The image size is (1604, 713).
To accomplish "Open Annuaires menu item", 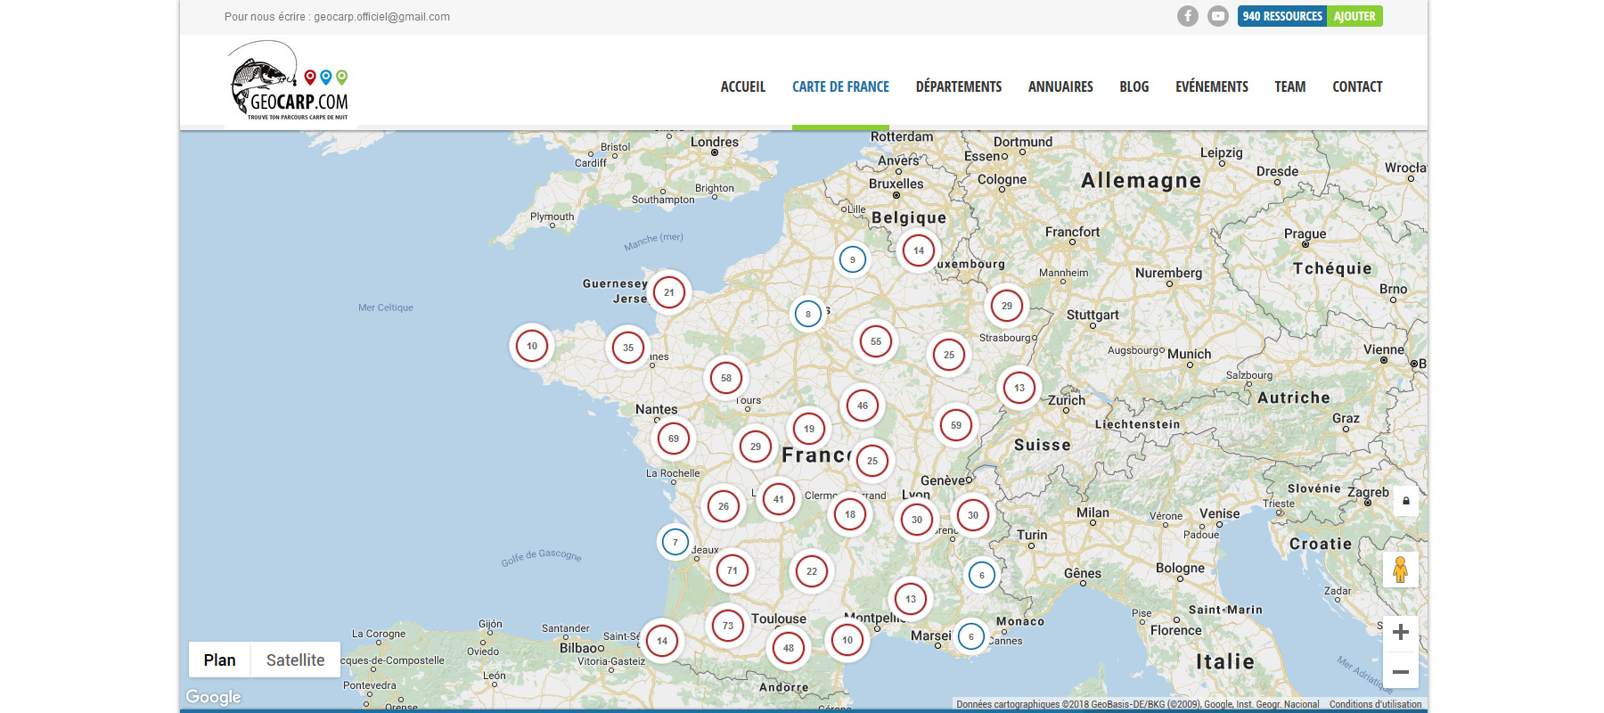I will [x=1060, y=86].
